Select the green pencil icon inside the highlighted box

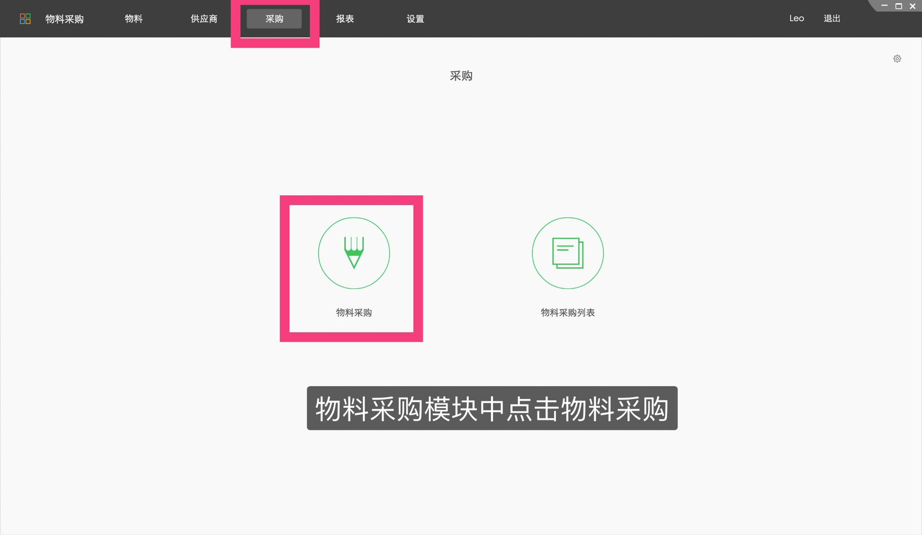point(354,253)
